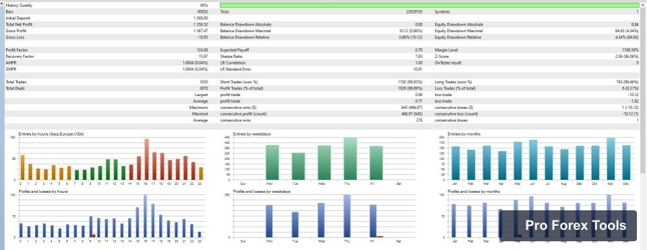Select the Bars value 93052

tap(203, 12)
